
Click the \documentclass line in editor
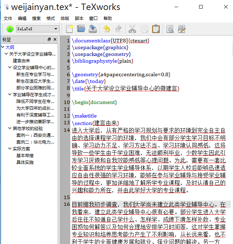pyautogui.click(x=111, y=41)
